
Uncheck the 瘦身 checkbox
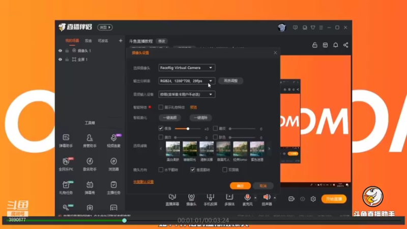pyautogui.click(x=161, y=128)
